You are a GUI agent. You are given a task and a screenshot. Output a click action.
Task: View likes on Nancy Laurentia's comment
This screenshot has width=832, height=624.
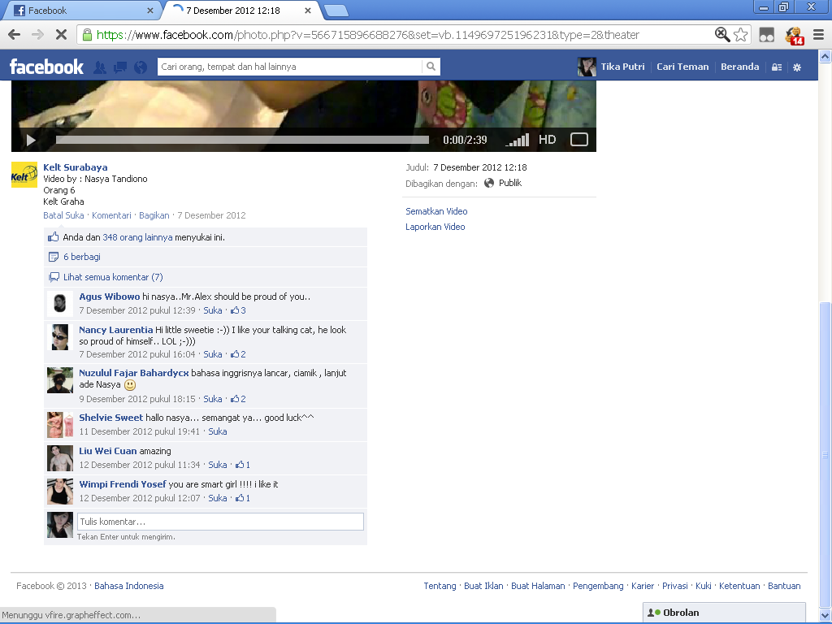pyautogui.click(x=238, y=354)
